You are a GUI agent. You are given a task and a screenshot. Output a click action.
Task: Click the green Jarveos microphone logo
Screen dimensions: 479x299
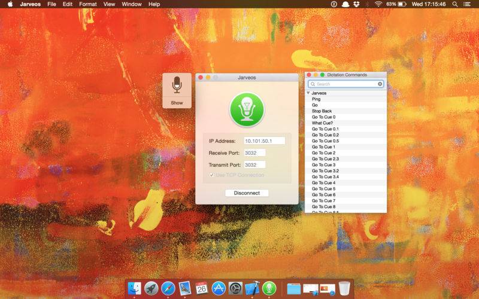click(x=247, y=109)
